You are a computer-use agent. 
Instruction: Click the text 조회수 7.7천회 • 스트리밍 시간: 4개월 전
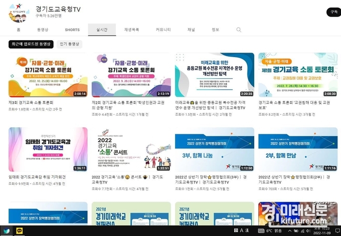pos(120,189)
